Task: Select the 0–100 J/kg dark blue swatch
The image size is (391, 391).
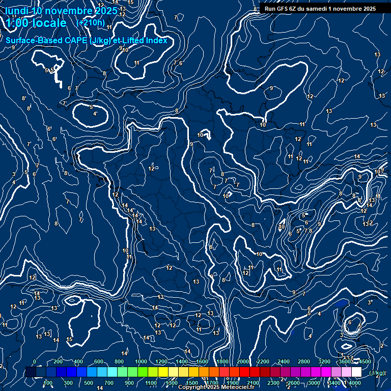Action: (41, 372)
